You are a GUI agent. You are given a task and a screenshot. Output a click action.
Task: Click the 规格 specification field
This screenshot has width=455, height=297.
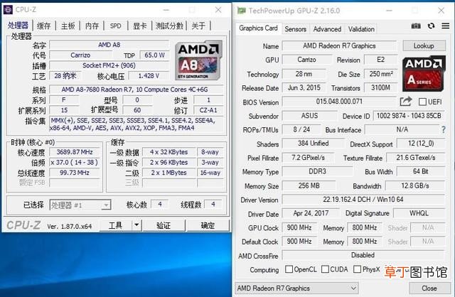[136, 90]
